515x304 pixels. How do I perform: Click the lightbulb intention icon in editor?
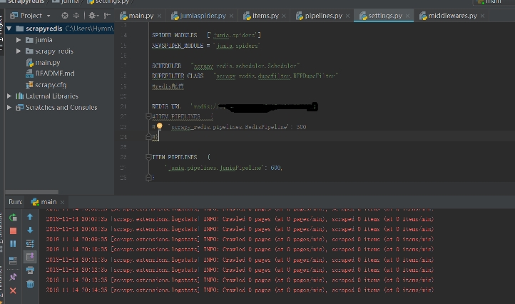(x=160, y=126)
